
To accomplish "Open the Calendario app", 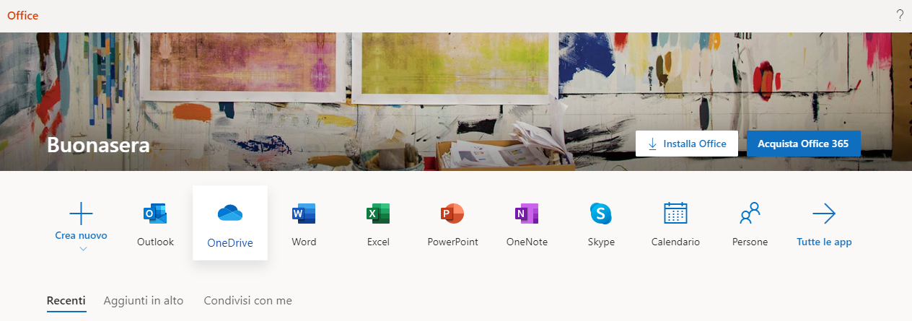I will (675, 223).
